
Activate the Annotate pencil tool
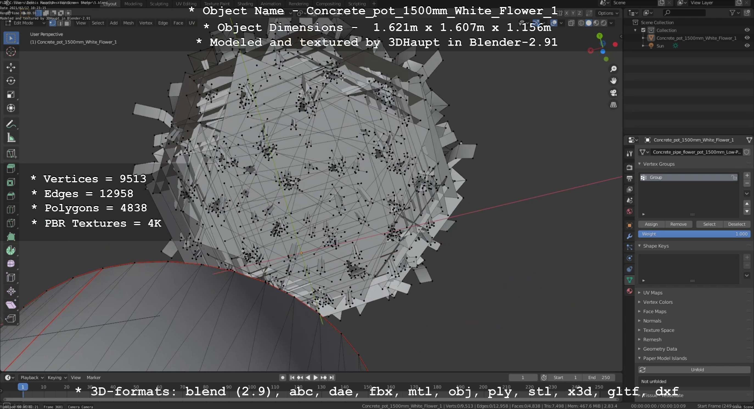coord(11,124)
